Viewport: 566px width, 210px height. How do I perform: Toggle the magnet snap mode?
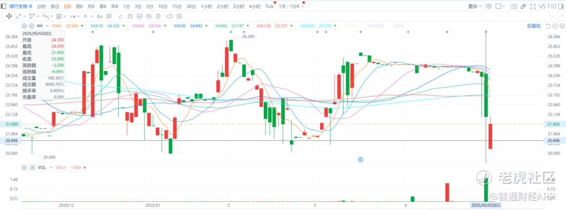coord(130,16)
